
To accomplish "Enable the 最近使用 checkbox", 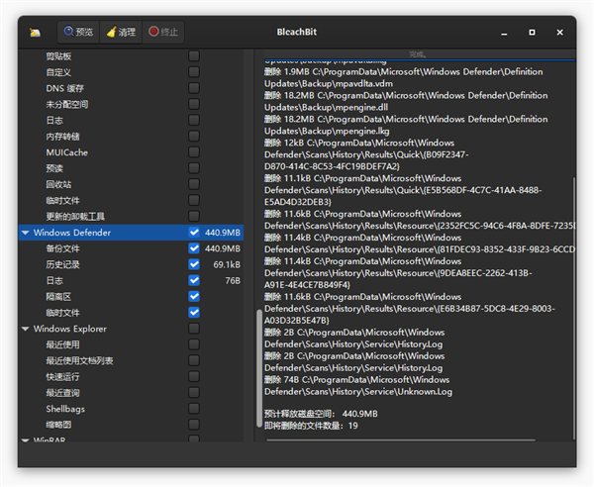I will 194,344.
